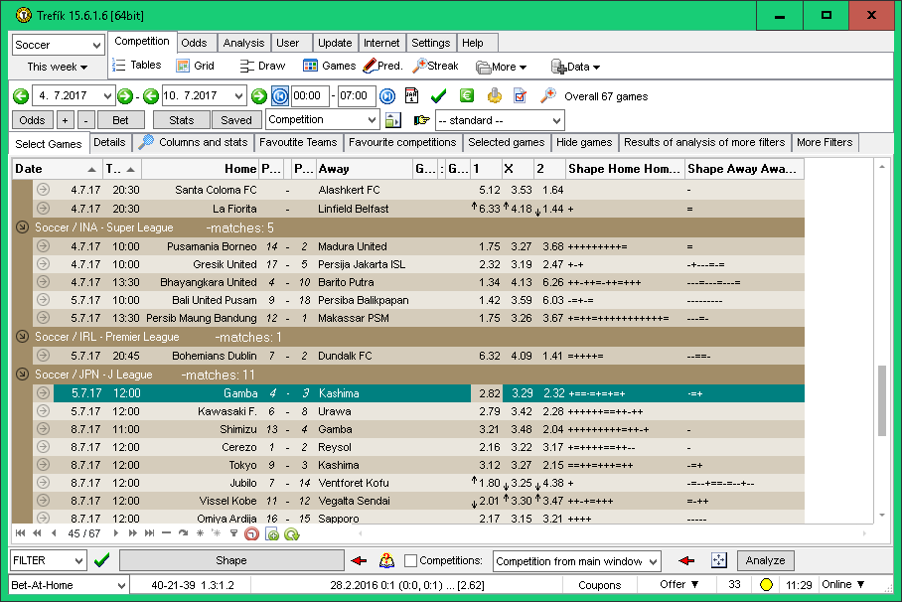Open Pred. predictions tool

tap(382, 66)
